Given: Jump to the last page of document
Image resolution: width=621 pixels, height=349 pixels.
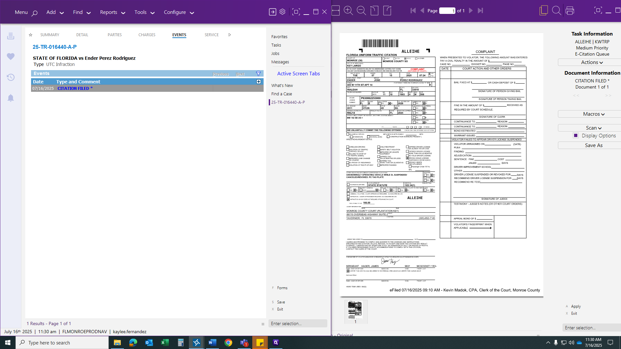Looking at the screenshot, I should point(481,11).
